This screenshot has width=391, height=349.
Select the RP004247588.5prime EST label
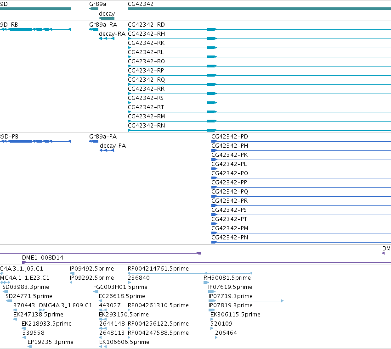click(x=158, y=333)
